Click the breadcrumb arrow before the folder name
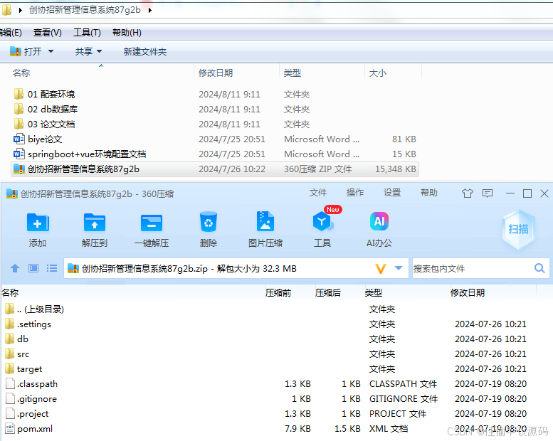The height and width of the screenshot is (441, 553). 21,10
